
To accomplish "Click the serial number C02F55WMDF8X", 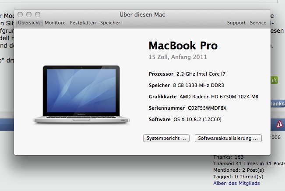I will pyautogui.click(x=207, y=108).
